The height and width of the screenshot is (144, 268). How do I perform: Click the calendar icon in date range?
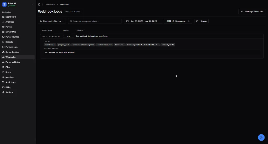pyautogui.click(x=127, y=21)
